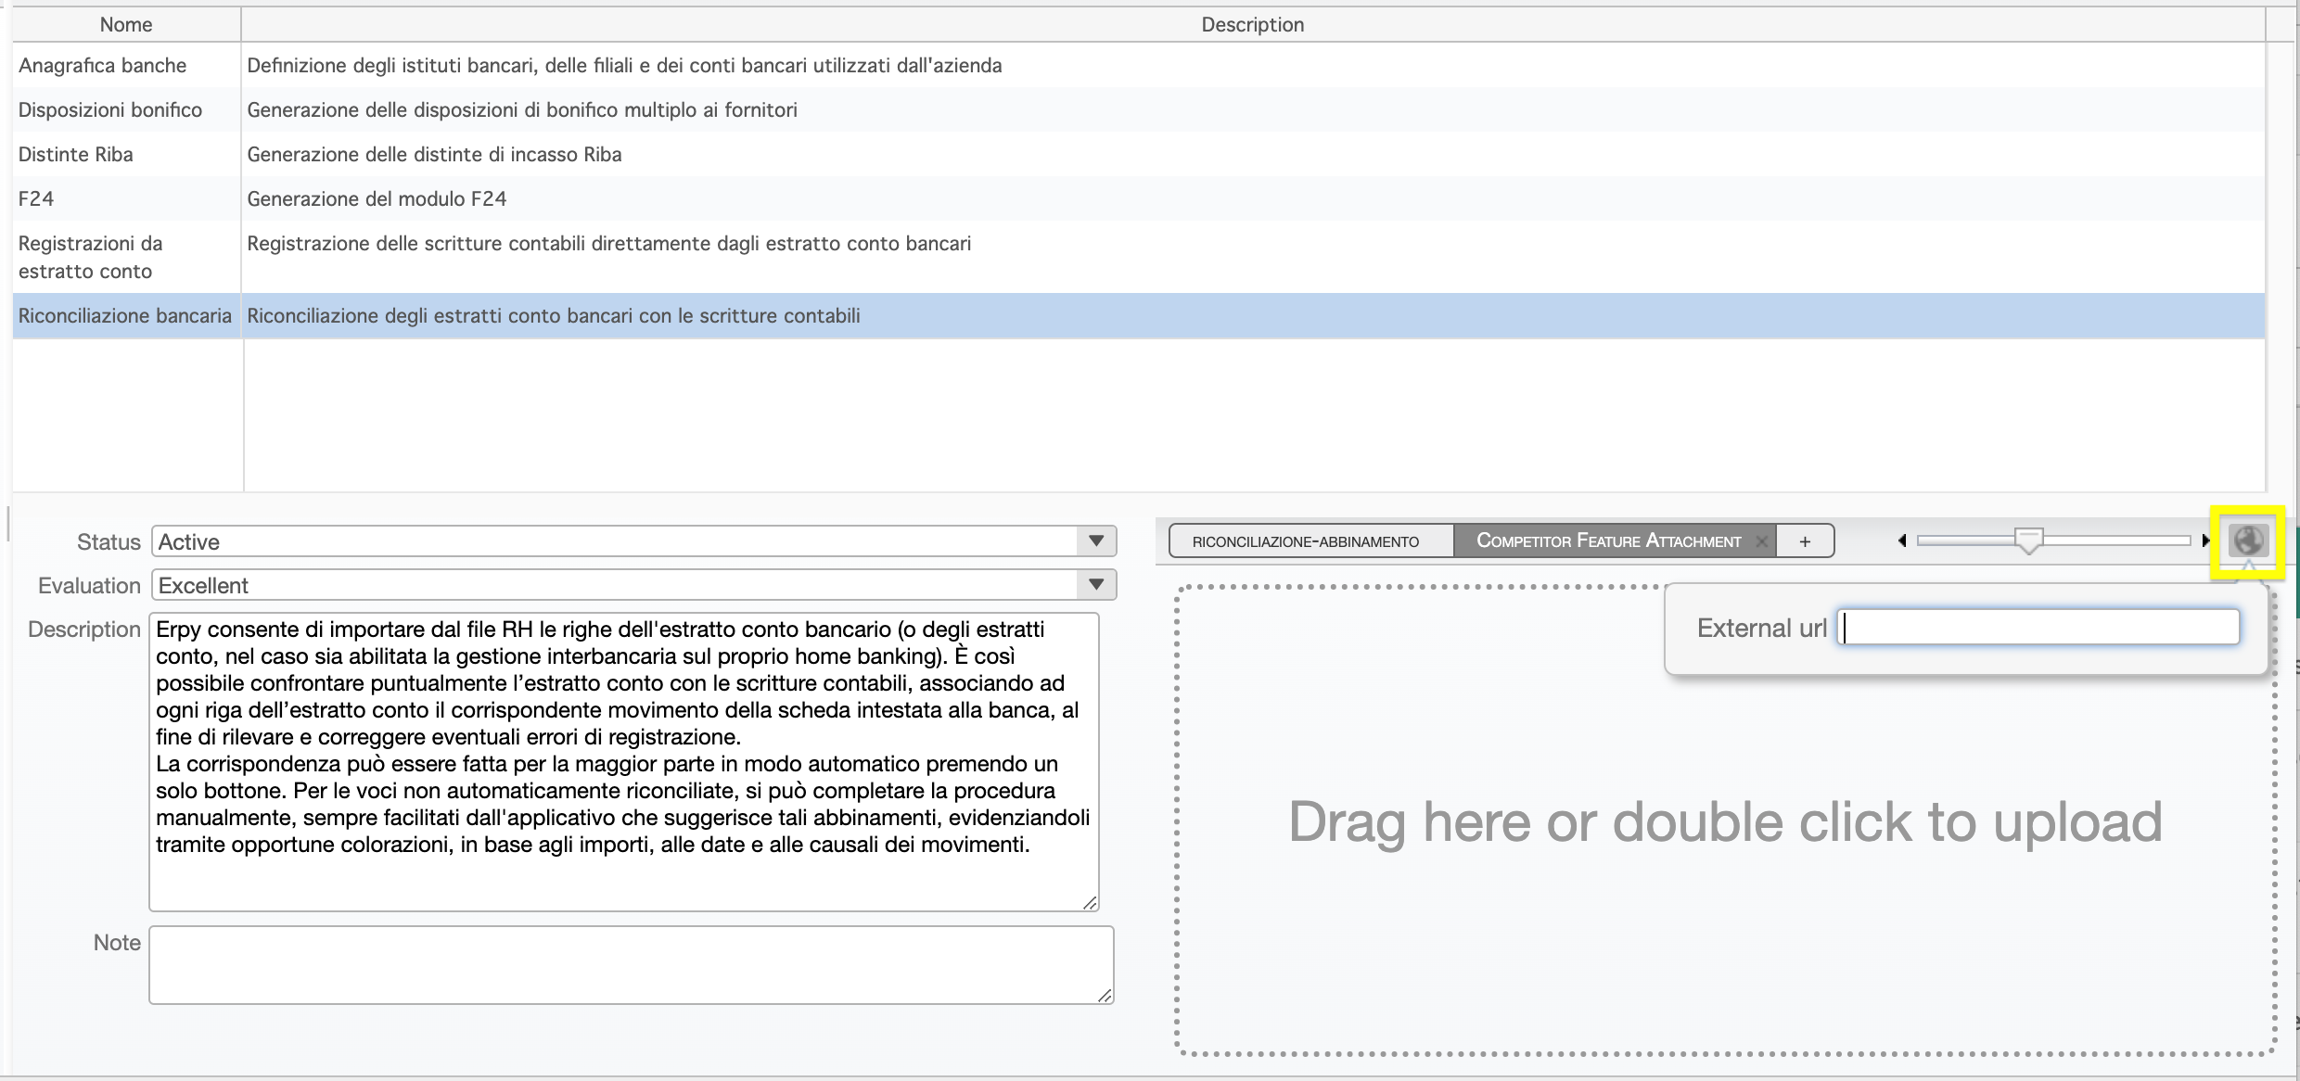Open the Evaluation dropdown arrow
Screen dimensions: 2300x1081
click(1096, 585)
